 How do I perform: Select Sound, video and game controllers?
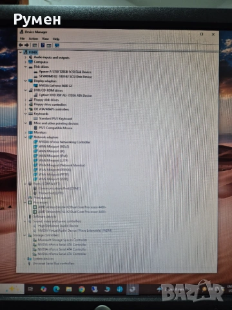(57, 221)
